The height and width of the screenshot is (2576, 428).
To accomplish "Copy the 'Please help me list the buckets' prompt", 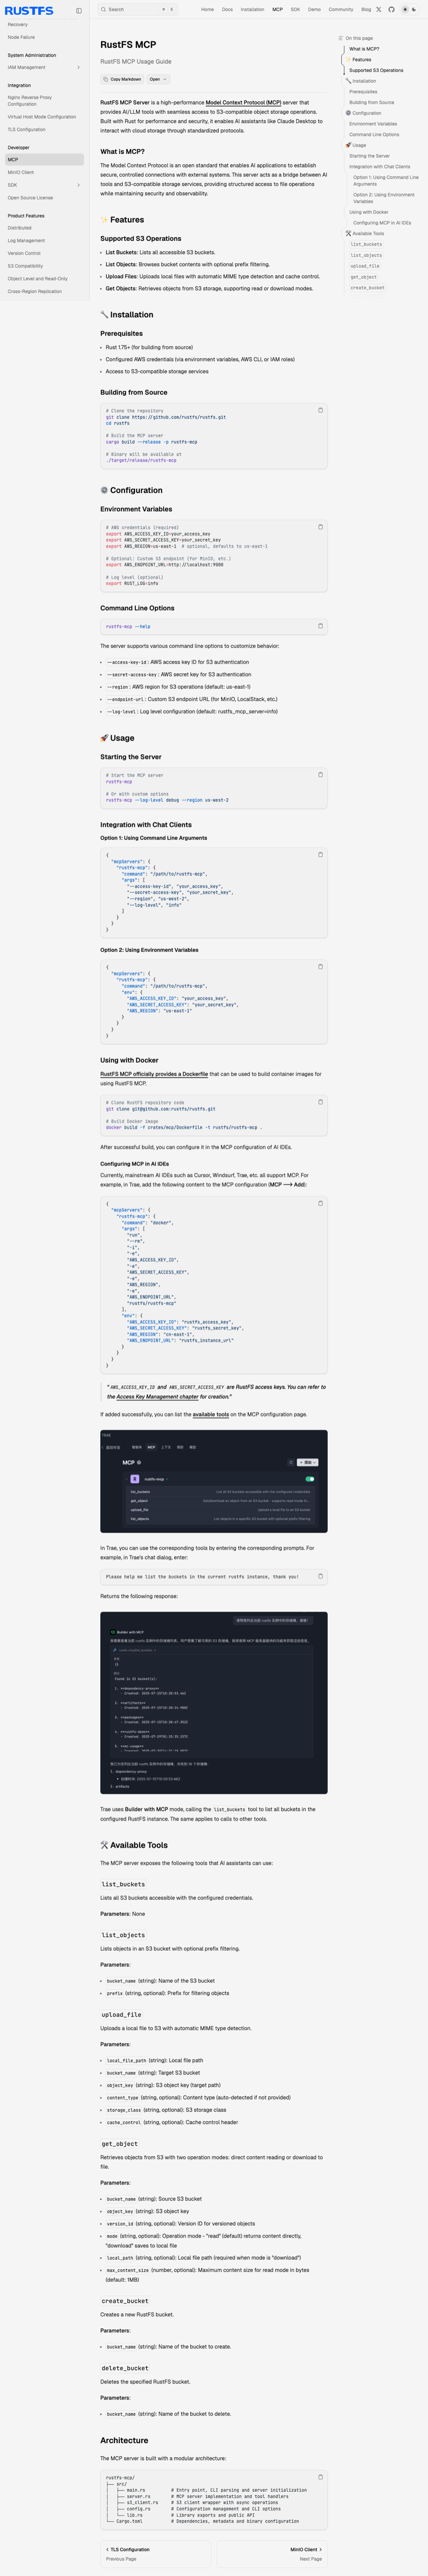I will (320, 1576).
